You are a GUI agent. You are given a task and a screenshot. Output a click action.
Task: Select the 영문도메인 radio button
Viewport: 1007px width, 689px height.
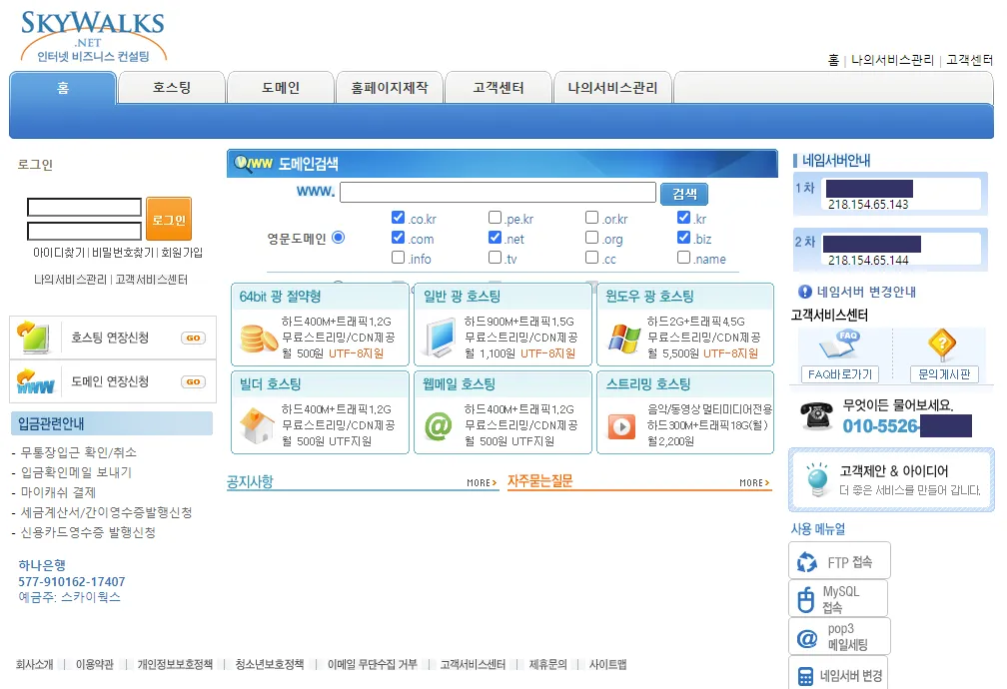(x=339, y=238)
